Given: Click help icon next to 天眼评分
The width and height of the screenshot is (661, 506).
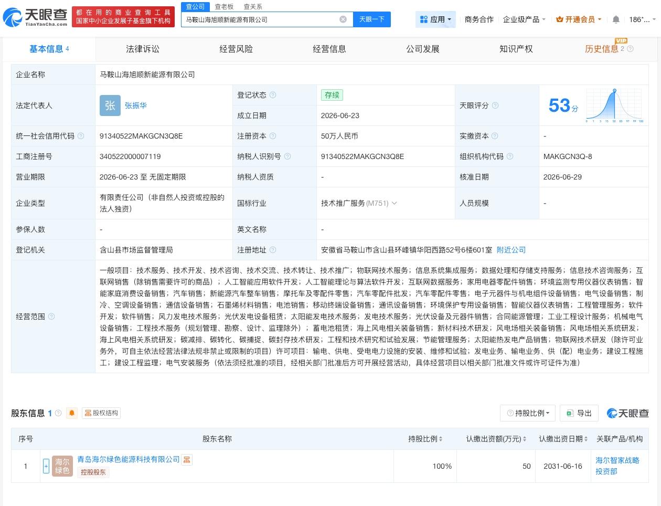Looking at the screenshot, I should 495,106.
